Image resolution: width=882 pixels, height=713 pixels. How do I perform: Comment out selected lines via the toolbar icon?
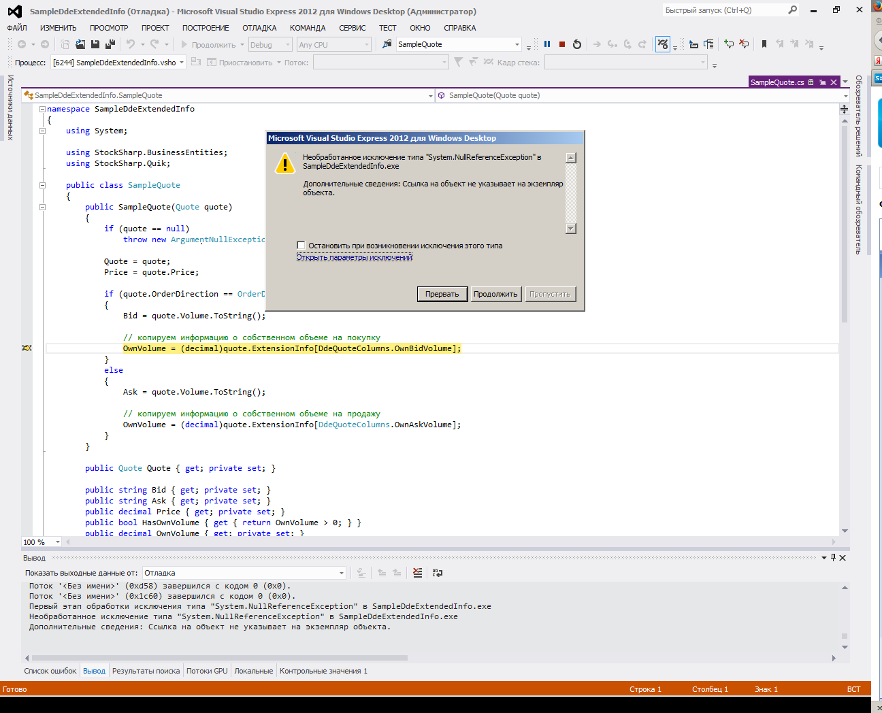[729, 44]
